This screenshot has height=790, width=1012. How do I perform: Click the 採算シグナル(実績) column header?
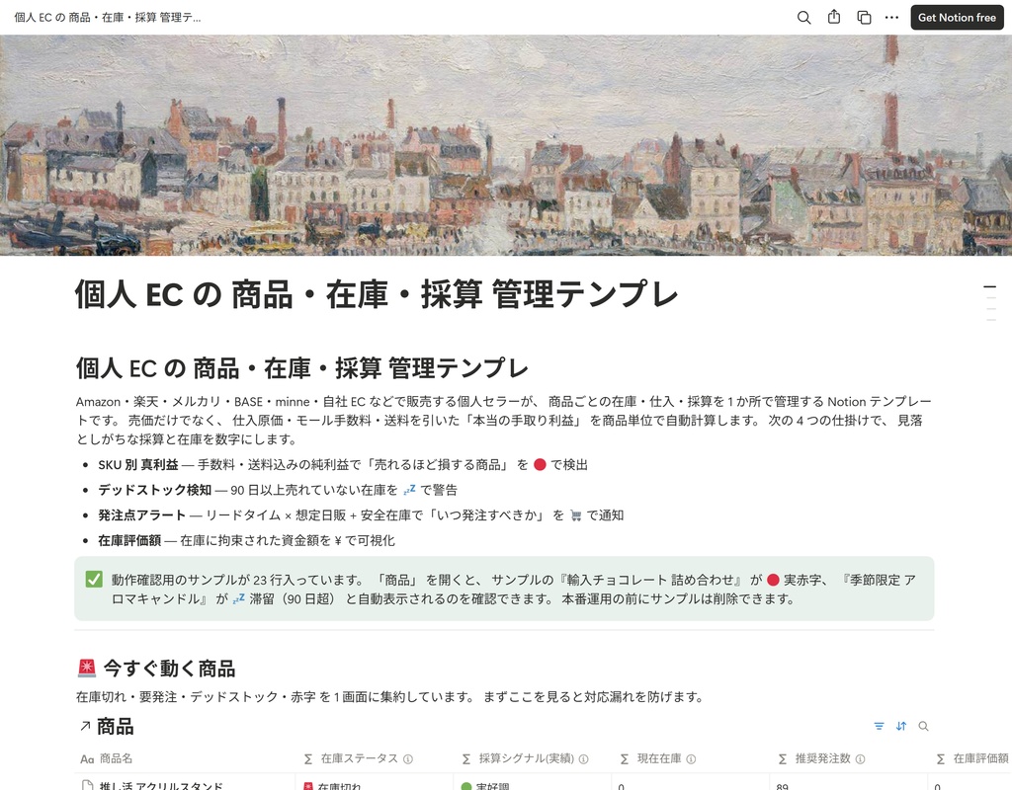click(533, 759)
